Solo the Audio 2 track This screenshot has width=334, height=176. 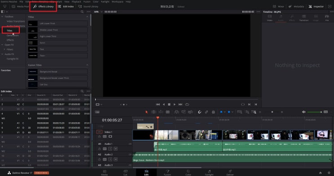tap(110, 159)
